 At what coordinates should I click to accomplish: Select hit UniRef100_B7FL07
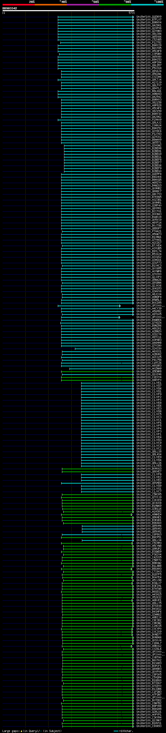149,20
